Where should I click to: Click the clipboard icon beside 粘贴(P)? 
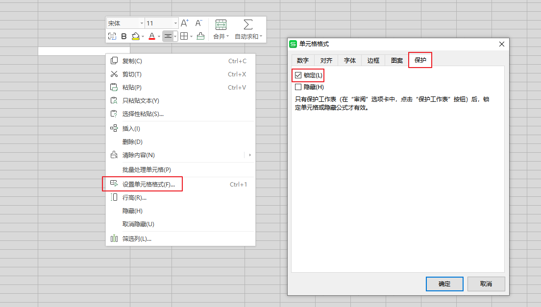114,87
